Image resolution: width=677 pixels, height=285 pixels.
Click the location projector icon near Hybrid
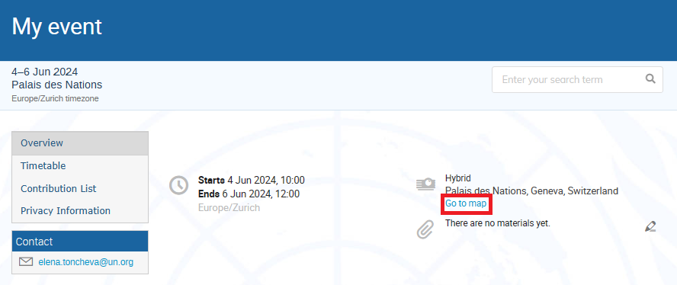point(425,184)
